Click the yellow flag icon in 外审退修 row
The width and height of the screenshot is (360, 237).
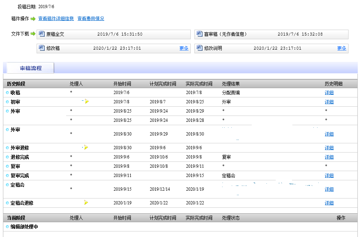tap(86, 147)
